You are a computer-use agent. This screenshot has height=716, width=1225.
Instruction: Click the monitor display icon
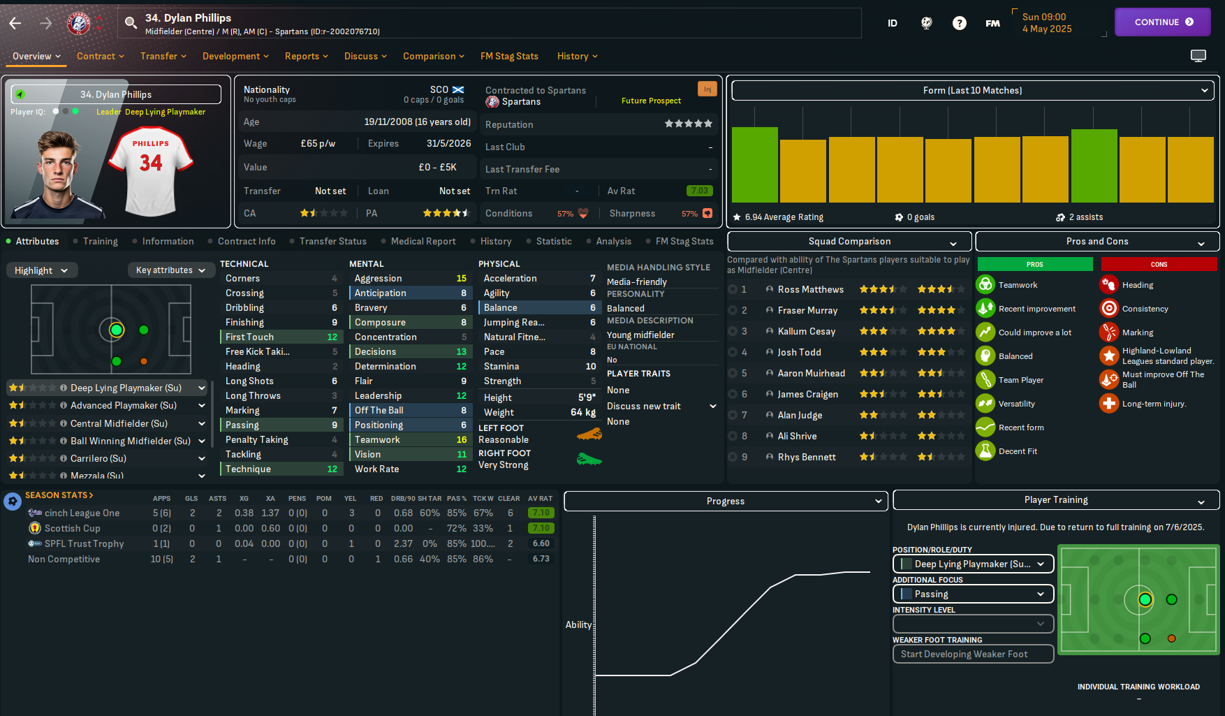coord(1198,56)
